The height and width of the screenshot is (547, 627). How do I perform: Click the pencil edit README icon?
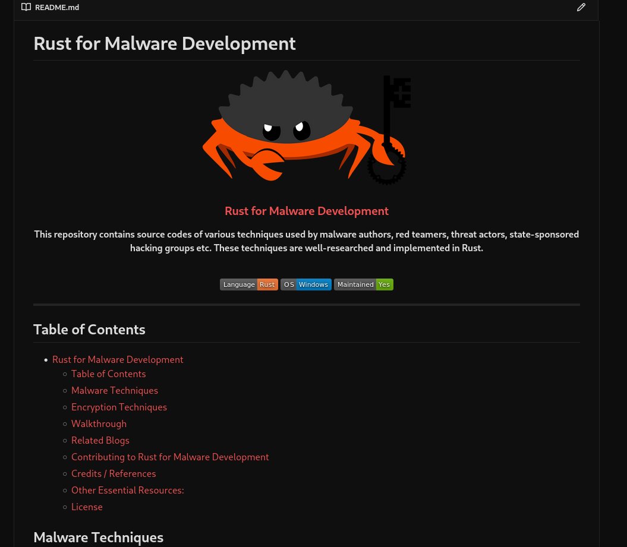[581, 7]
